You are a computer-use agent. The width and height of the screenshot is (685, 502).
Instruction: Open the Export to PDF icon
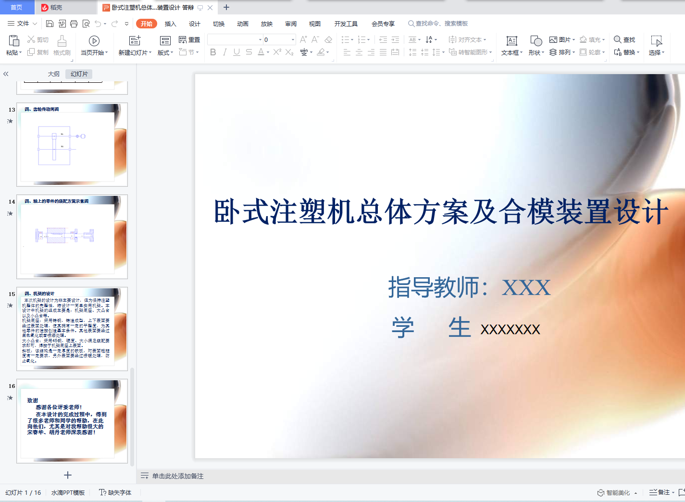tap(62, 24)
